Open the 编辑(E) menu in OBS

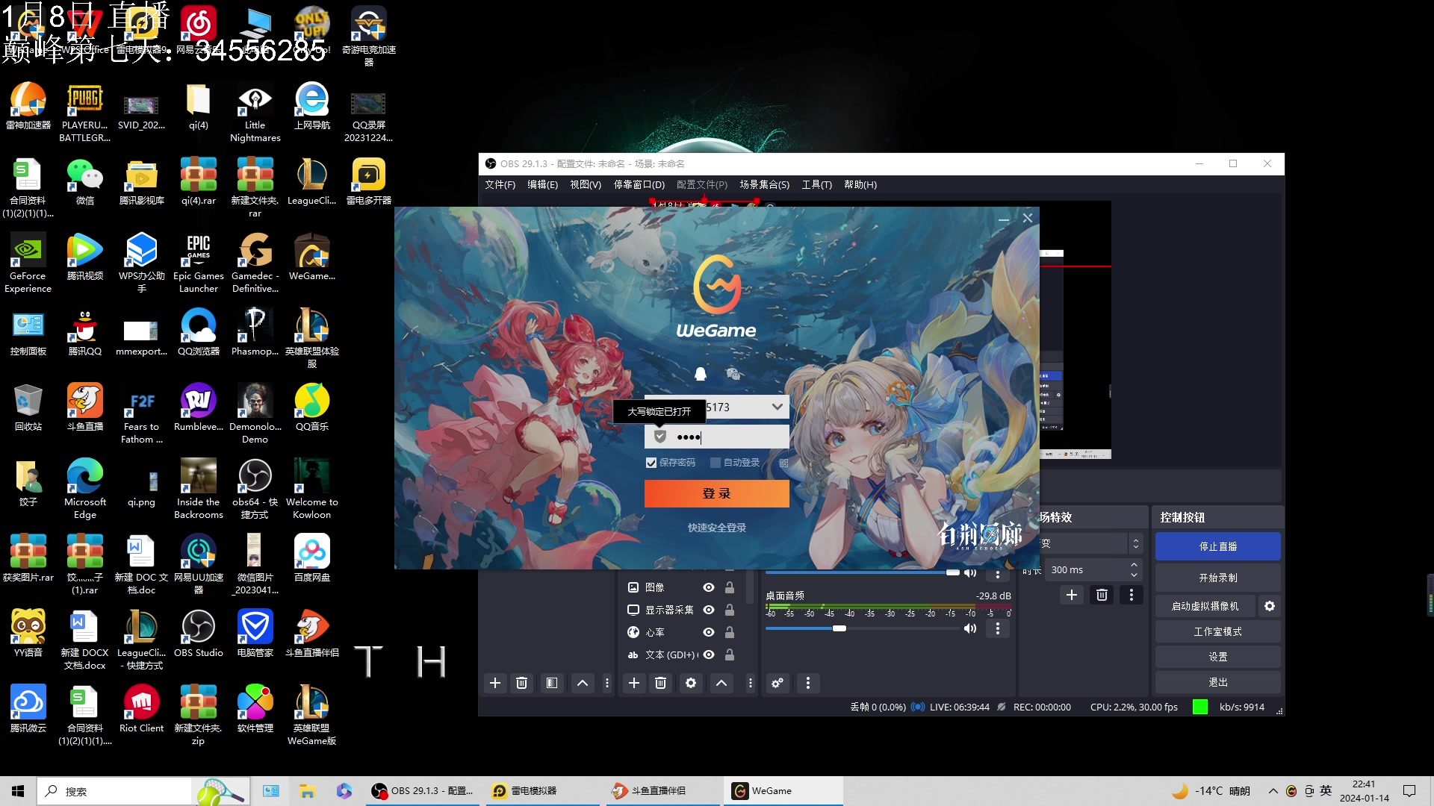(542, 184)
